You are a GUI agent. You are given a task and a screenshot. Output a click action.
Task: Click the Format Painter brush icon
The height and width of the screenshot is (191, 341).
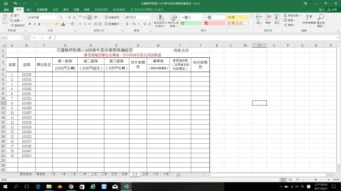(x=12, y=25)
